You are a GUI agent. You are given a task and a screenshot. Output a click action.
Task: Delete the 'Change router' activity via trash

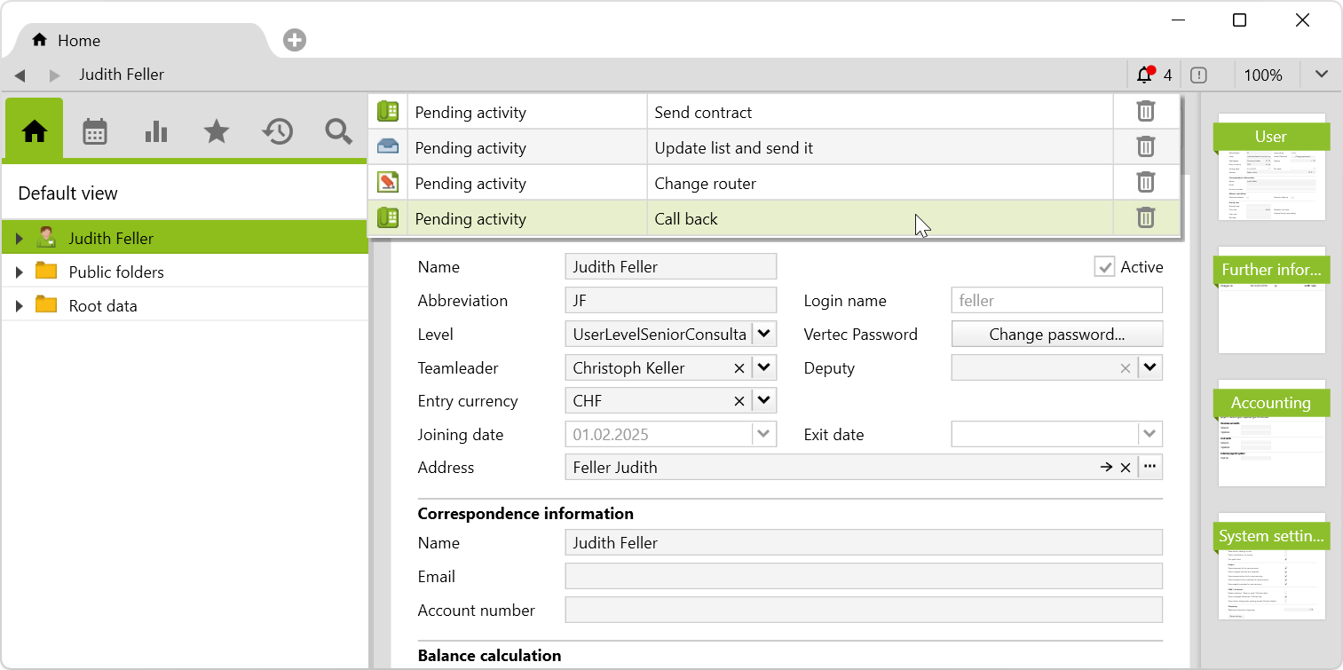click(x=1146, y=183)
